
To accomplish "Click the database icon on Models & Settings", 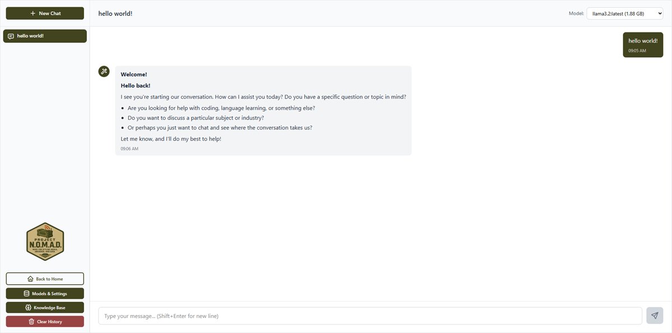I will (26, 293).
